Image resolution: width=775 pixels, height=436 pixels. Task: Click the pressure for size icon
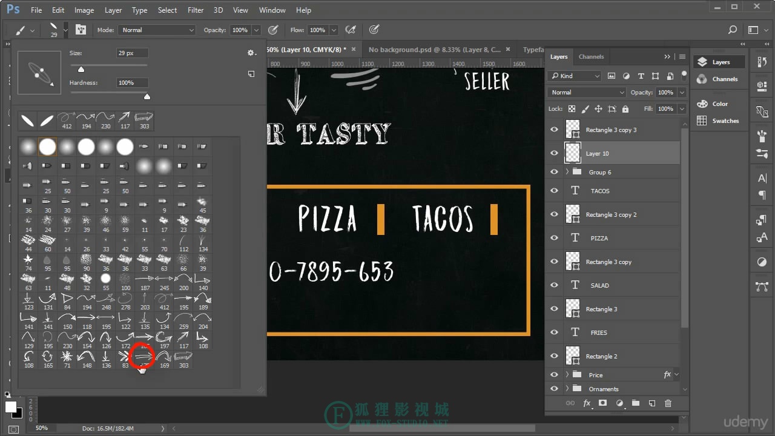coord(374,30)
